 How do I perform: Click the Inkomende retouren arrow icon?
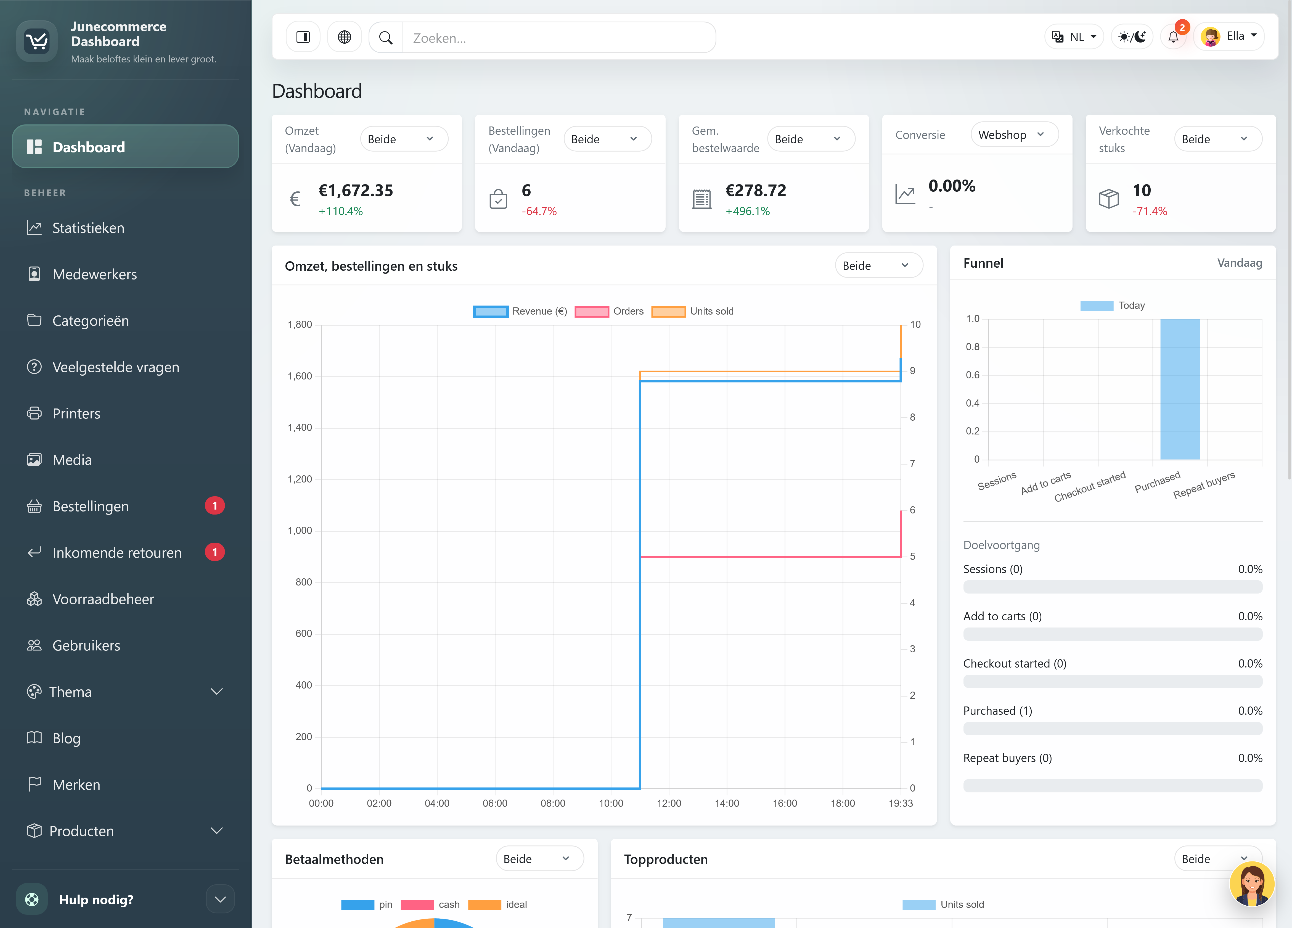34,552
